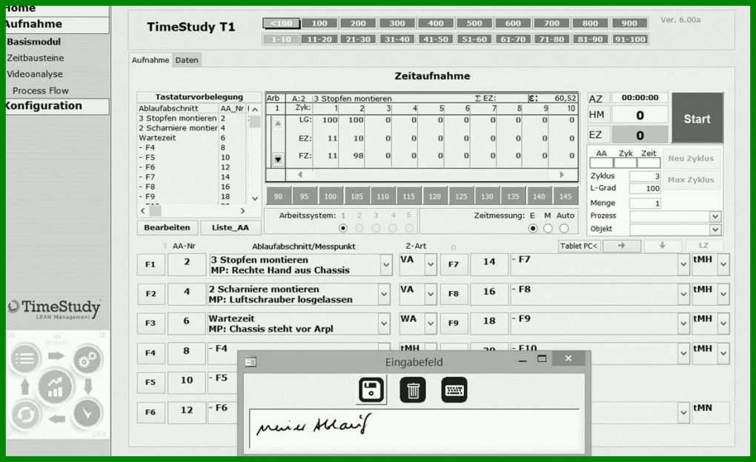This screenshot has height=462, width=756.
Task: Click the 100 performance rating button in the gray row
Action: pos(331,196)
